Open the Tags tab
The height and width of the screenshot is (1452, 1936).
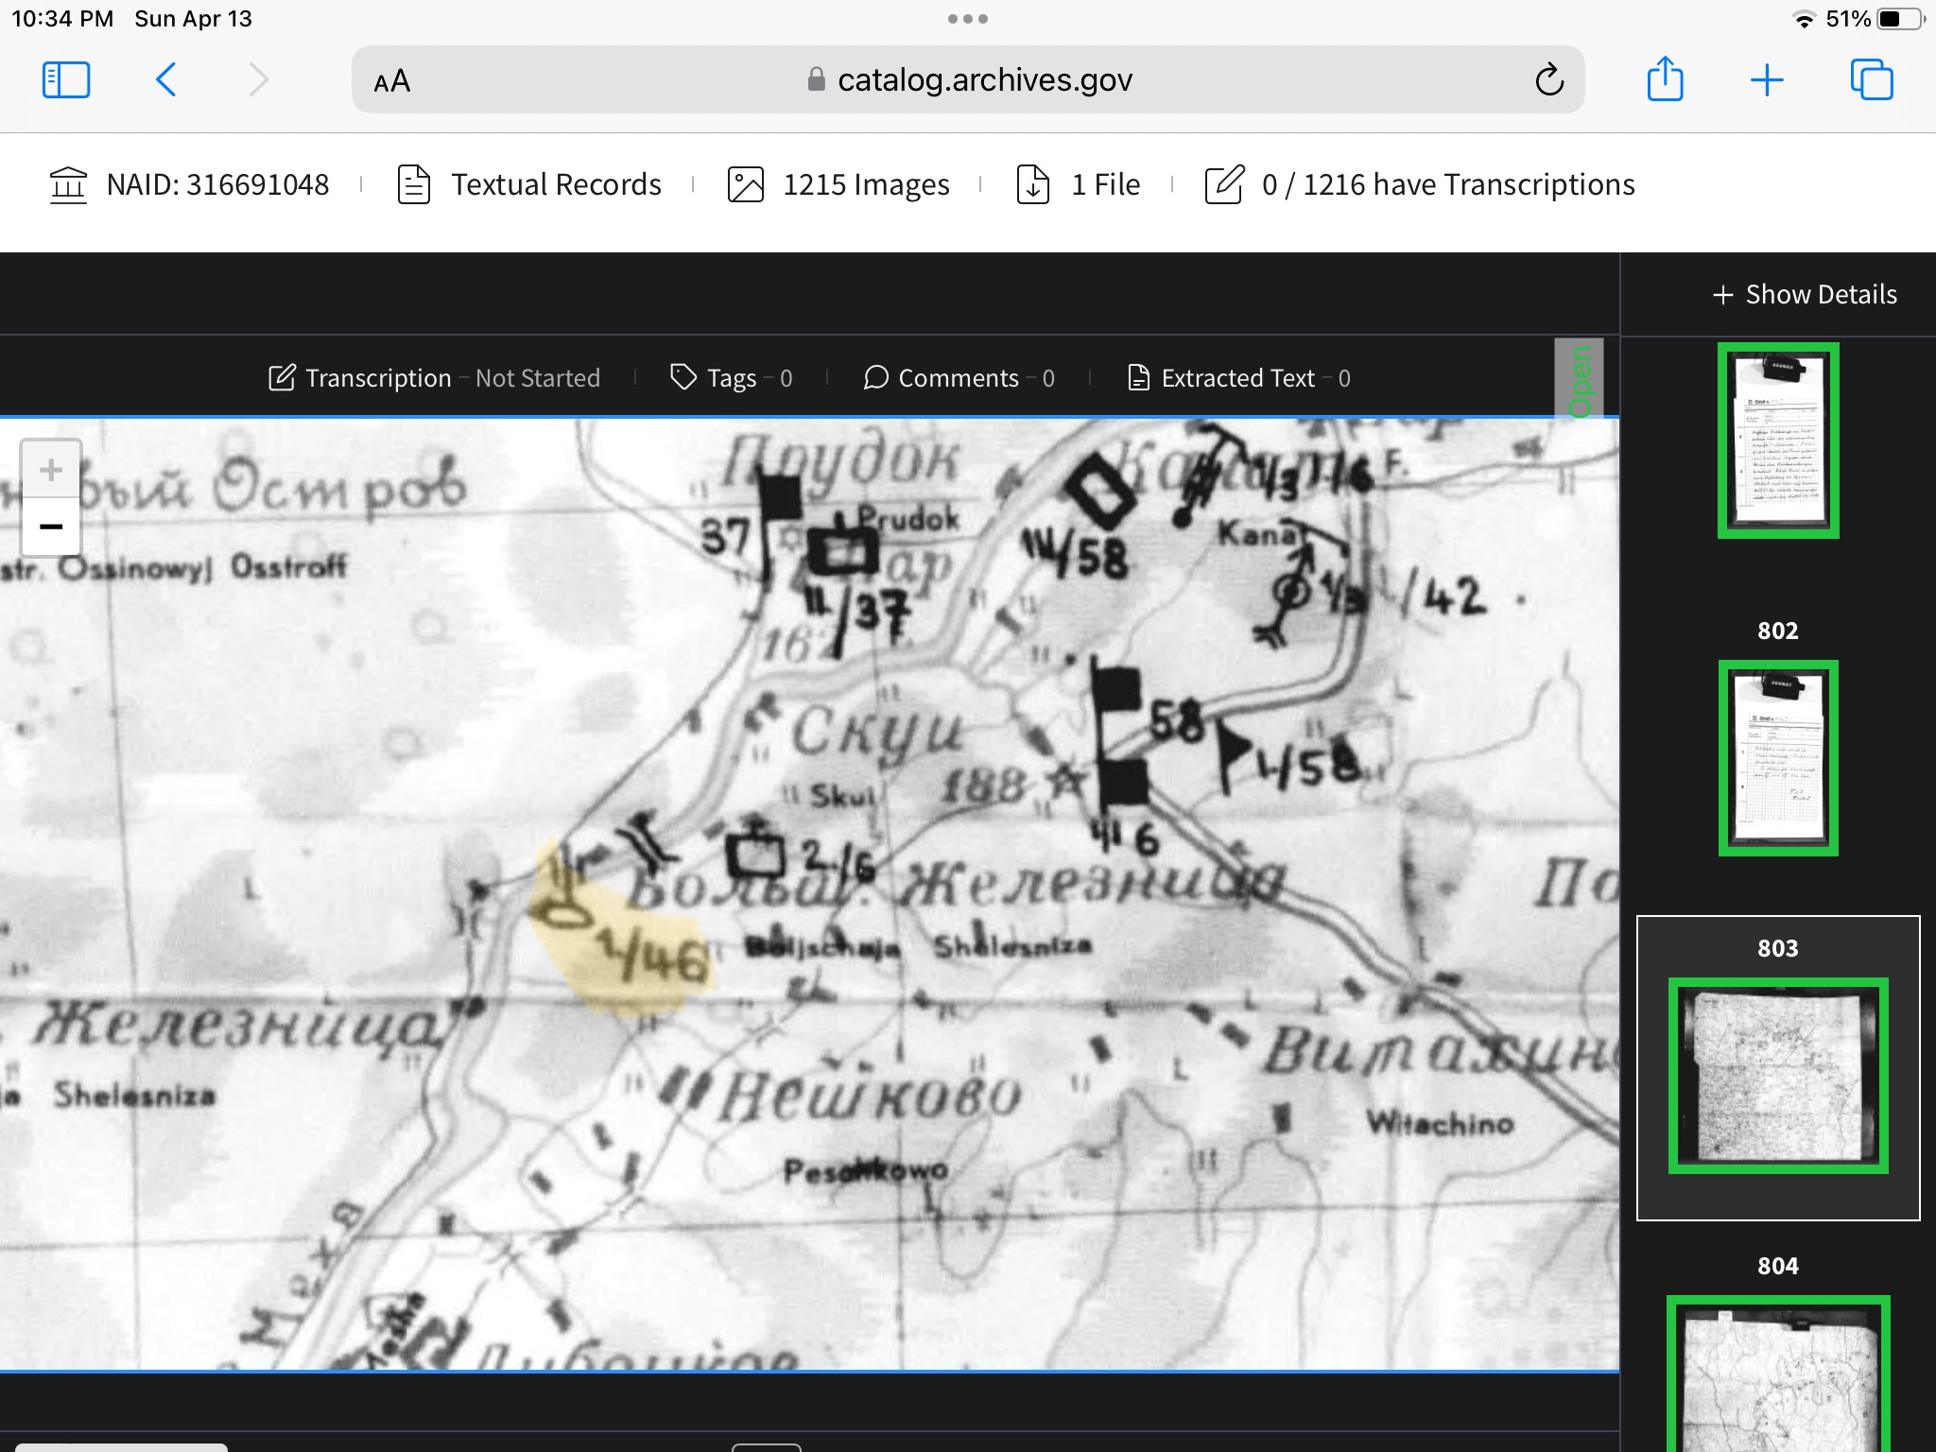731,378
